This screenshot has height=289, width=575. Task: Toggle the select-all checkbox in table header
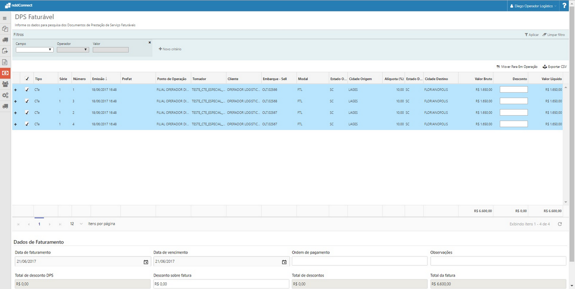click(x=27, y=78)
